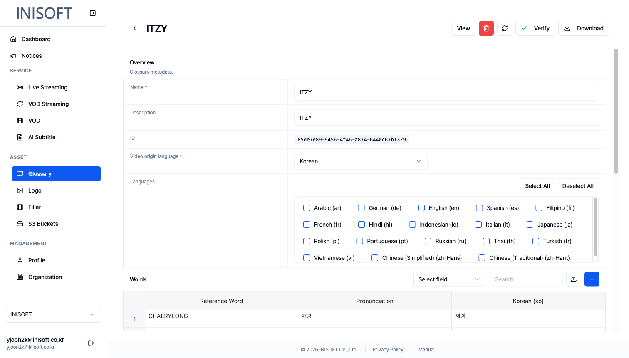Check the Thai (th) checkbox
This screenshot has height=358, width=629.
(x=486, y=241)
